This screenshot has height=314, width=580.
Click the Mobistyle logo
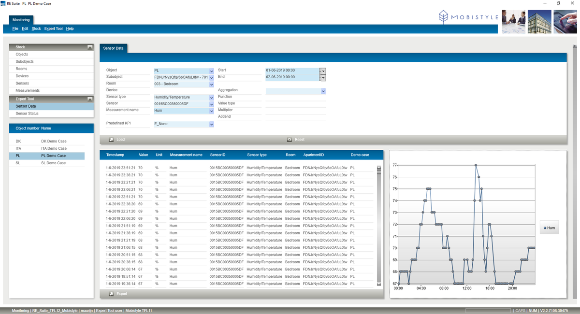pyautogui.click(x=468, y=17)
